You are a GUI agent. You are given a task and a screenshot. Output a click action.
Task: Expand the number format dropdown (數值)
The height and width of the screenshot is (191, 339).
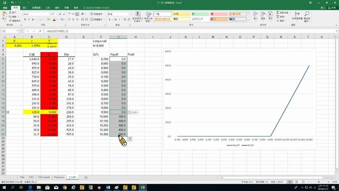[x=129, y=14]
